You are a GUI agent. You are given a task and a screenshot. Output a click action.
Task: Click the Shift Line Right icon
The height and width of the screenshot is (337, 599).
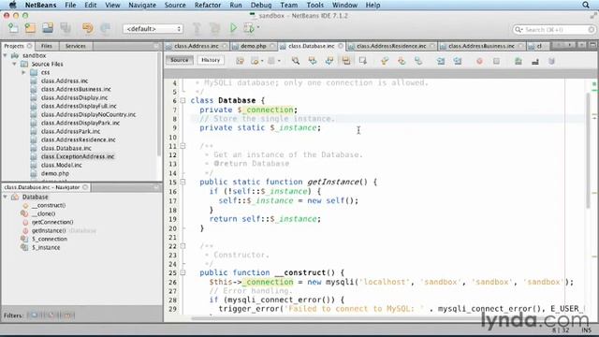458,61
